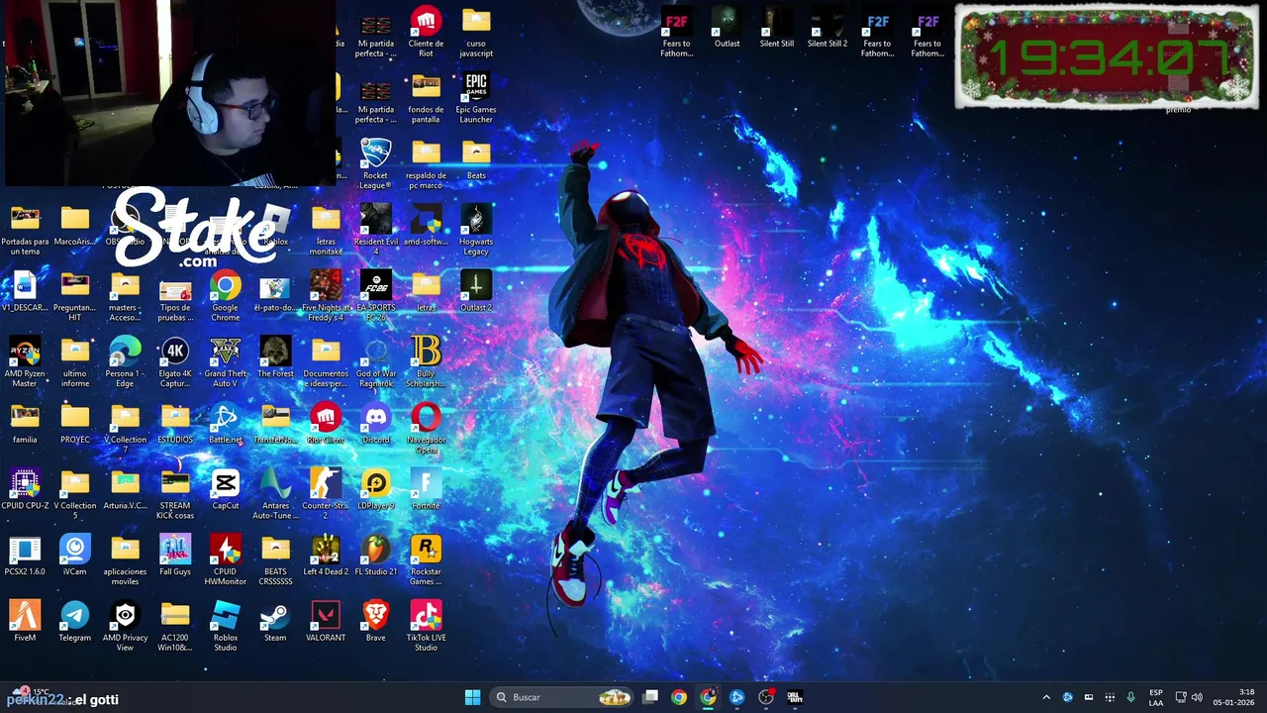Image resolution: width=1267 pixels, height=713 pixels.
Task: Open the PROYEC folder
Action: click(x=74, y=417)
